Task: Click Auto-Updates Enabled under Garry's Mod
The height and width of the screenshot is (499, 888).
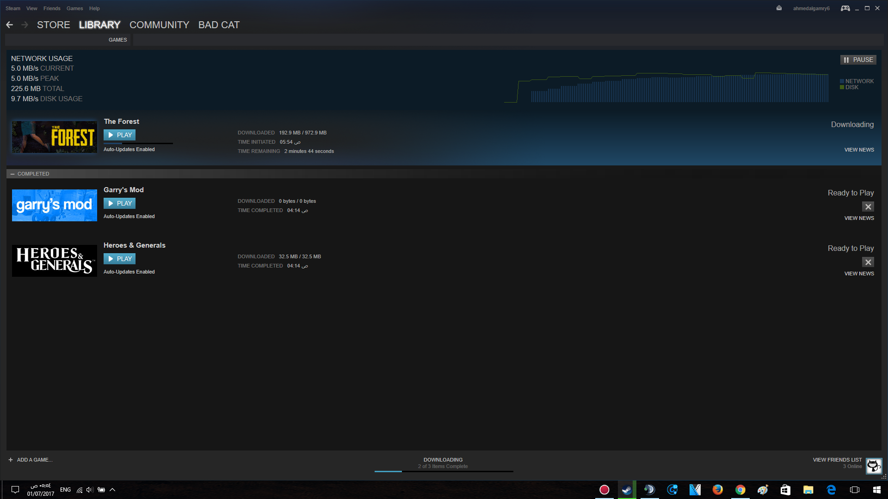Action: pyautogui.click(x=129, y=216)
